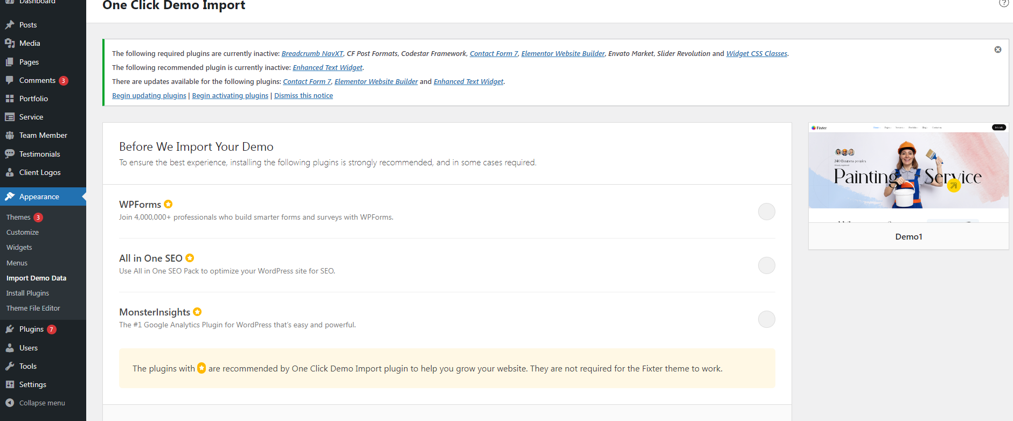Click the star badge next to All in One SEO
This screenshot has height=421, width=1013.
click(190, 258)
